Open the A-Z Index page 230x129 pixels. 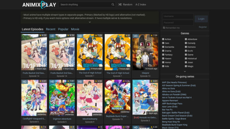pos(141,5)
